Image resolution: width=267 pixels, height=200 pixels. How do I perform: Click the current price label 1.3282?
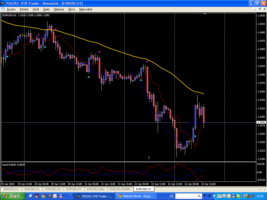[261, 122]
